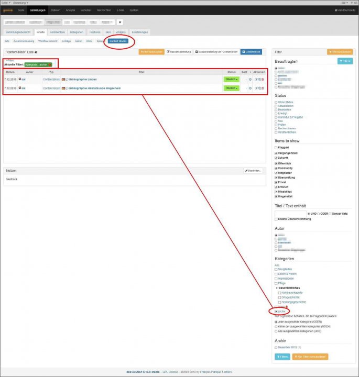Collapse the Filter disclosure above Aktuelle Filter
Image resolution: width=359 pixels, height=377 pixels.
(10, 61)
